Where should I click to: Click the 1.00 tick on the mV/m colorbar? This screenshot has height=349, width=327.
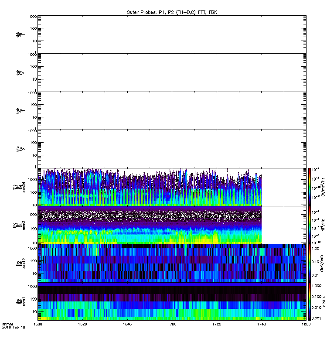tap(315, 248)
